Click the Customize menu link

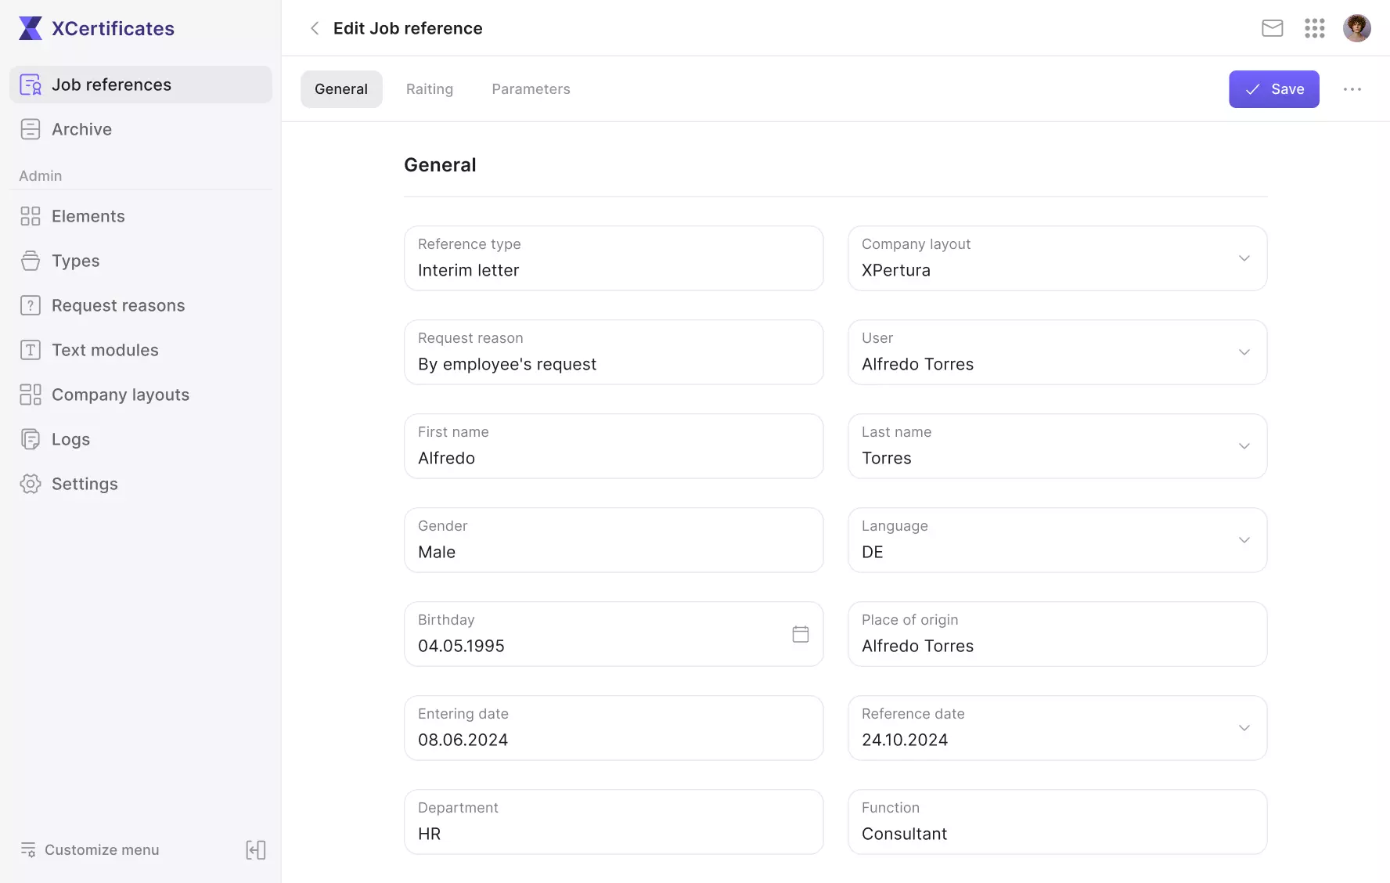(102, 849)
